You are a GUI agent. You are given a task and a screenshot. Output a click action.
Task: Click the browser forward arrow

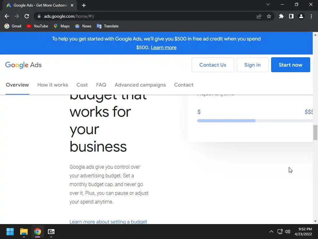[x=17, y=16]
